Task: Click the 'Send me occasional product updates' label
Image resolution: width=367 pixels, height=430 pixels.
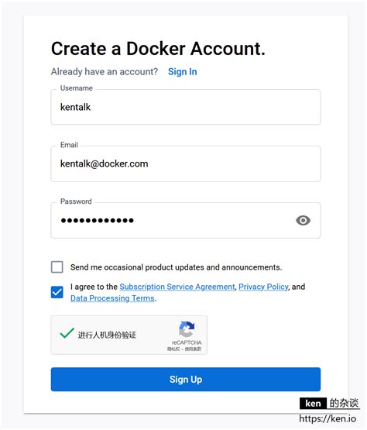Action: click(x=177, y=267)
